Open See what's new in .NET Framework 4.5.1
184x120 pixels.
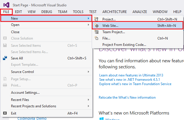pos(130,80)
